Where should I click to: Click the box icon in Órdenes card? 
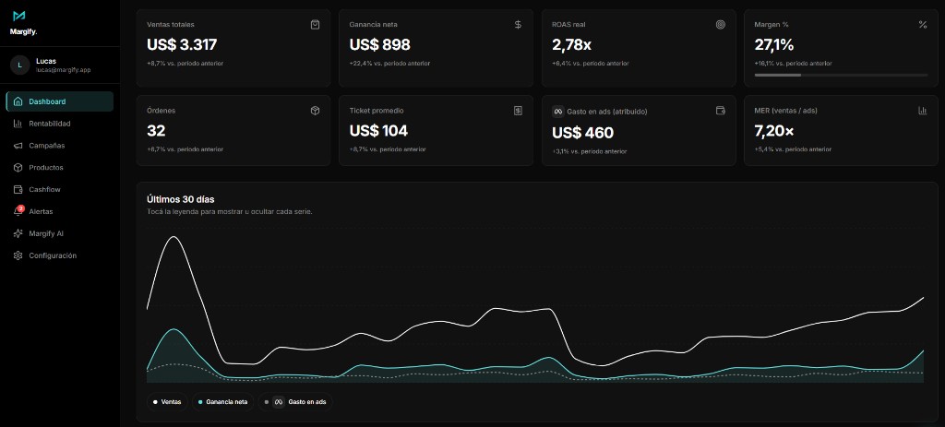coord(315,111)
